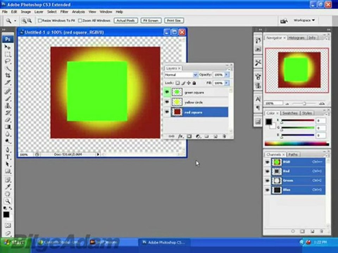Select the Eraser tool
The height and width of the screenshot is (253, 338).
coord(8,120)
